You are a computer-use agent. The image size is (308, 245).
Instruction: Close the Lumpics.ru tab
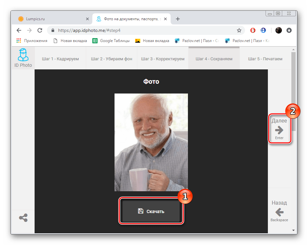87,19
